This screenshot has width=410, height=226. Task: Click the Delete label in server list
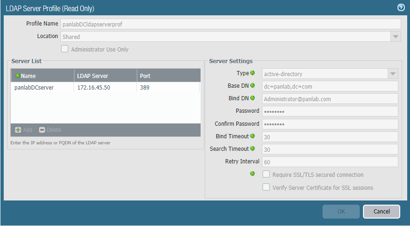click(54, 130)
